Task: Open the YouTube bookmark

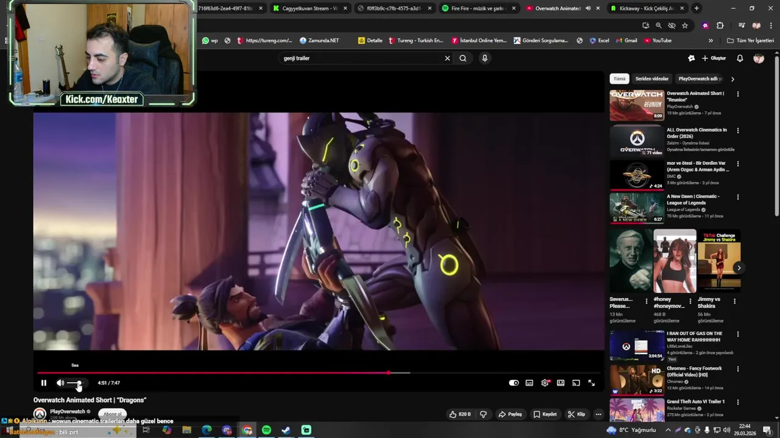Action: [658, 41]
